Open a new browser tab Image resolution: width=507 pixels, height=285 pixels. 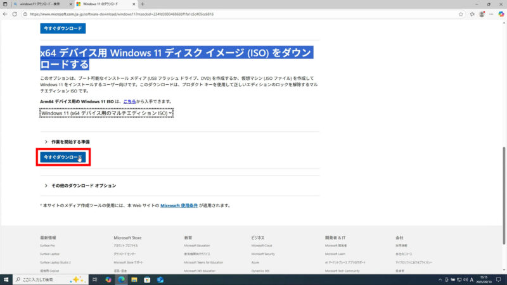(143, 4)
